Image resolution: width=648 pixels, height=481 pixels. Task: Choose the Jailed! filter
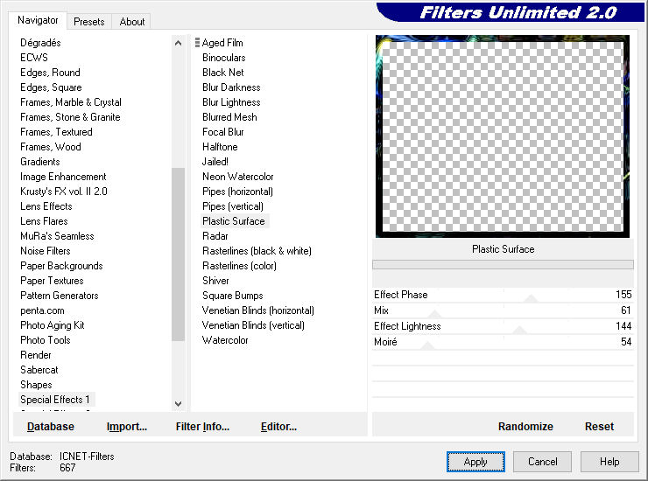215,162
